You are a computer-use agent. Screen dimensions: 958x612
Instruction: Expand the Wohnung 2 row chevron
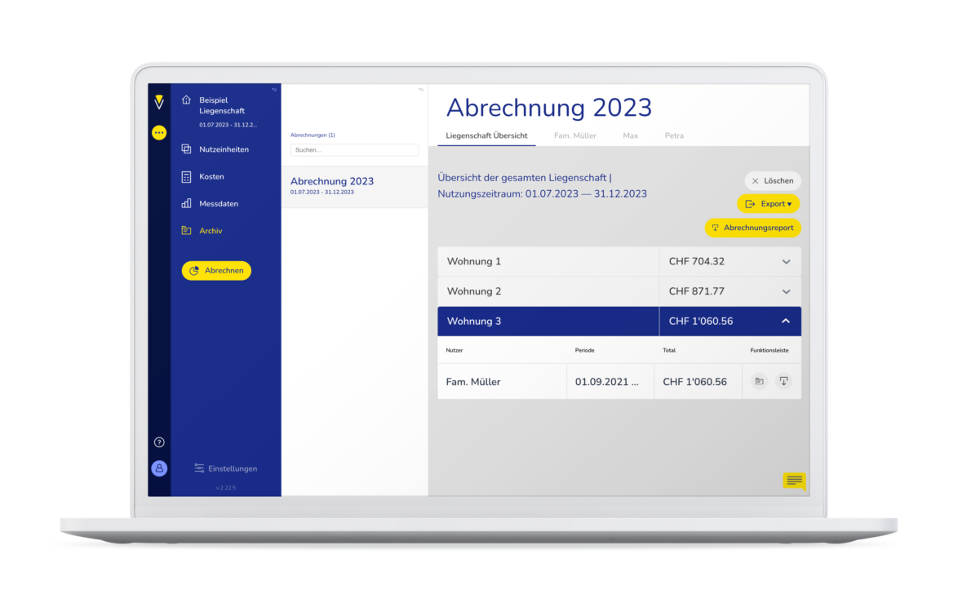click(x=786, y=291)
